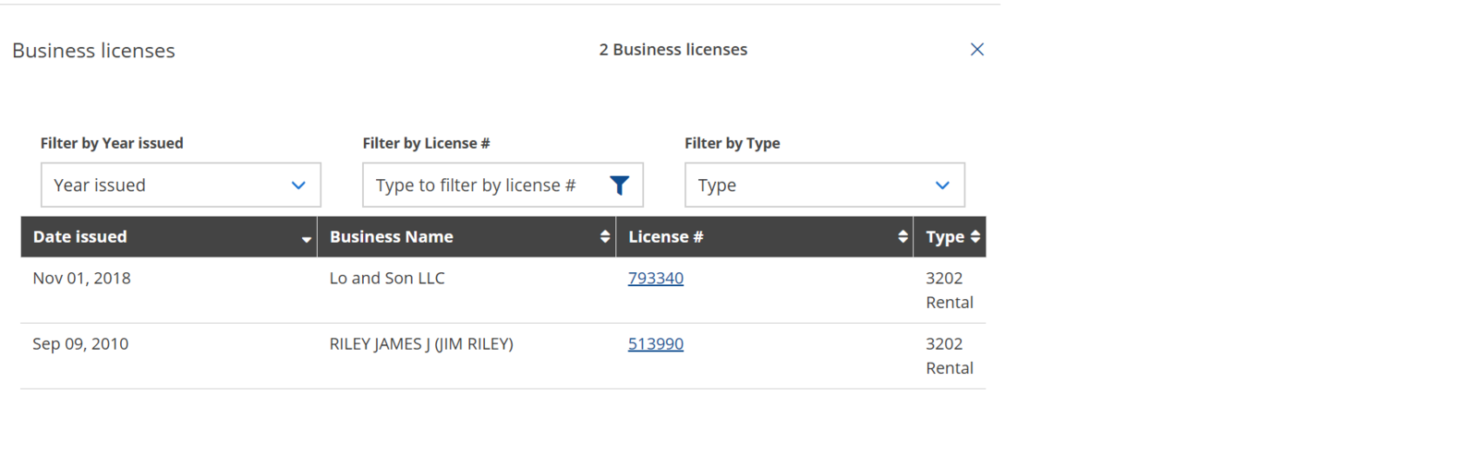
Task: Sort table by Type column
Action: tap(950, 237)
